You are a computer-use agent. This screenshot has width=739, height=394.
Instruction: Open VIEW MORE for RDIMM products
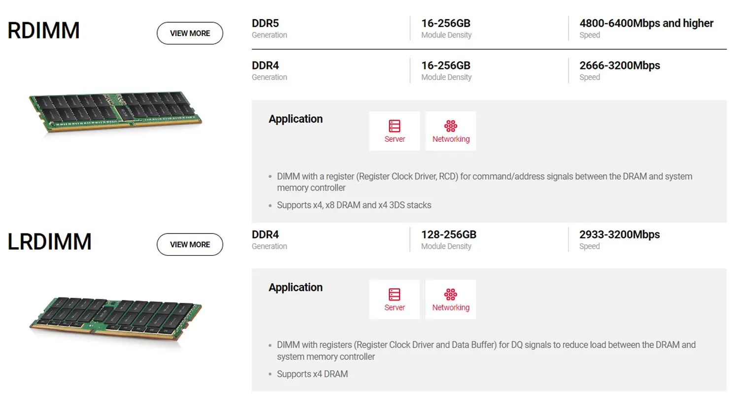[190, 33]
